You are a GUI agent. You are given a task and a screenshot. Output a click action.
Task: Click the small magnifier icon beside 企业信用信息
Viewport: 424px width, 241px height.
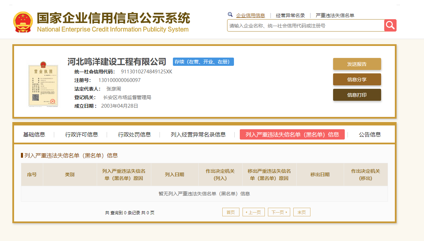click(x=230, y=15)
